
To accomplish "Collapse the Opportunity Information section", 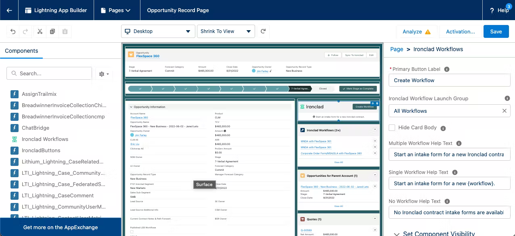I will coord(131,107).
